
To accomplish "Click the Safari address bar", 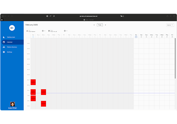I will (88, 16).
